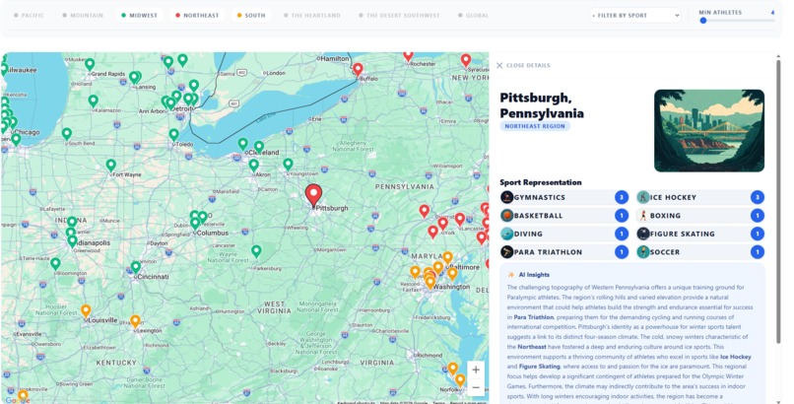This screenshot has height=404, width=794.
Task: Click the Northeast Region badge
Action: [x=535, y=126]
